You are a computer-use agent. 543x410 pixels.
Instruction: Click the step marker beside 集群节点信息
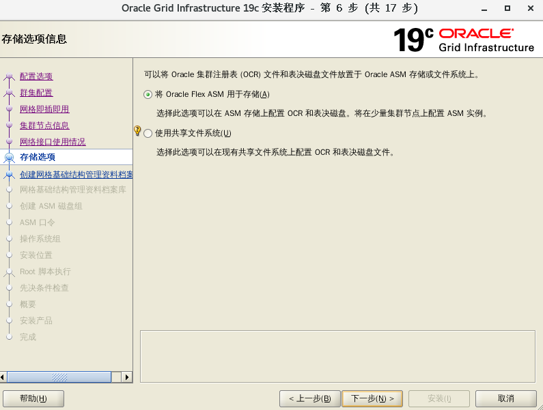pos(10,126)
